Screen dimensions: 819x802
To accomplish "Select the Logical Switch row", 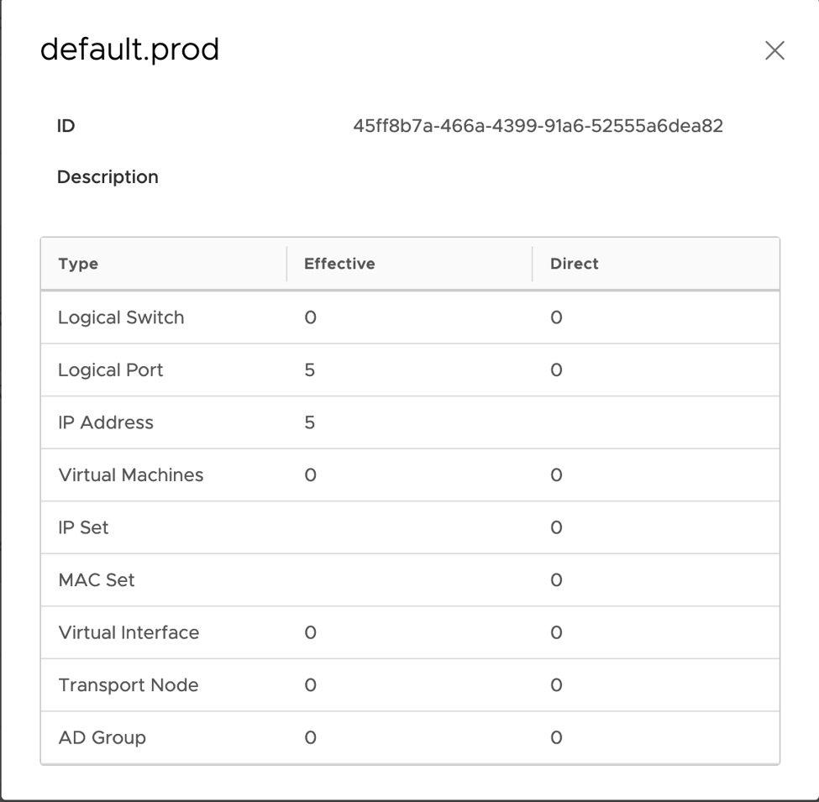I will coord(121,317).
